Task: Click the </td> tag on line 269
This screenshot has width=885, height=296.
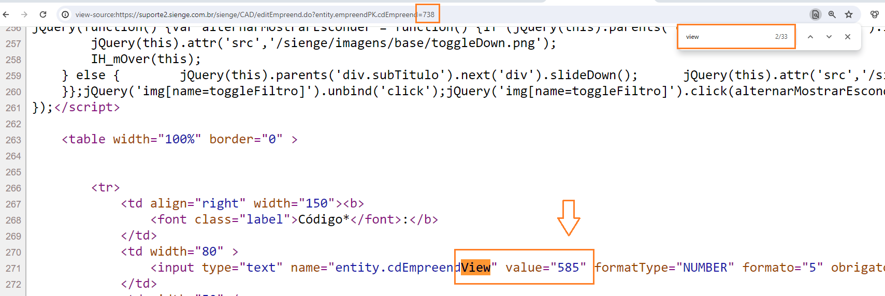Action: [x=139, y=235]
